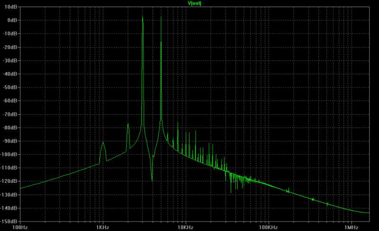This screenshot has height=231, width=379.
Task: Click the -120dB axis label
Action: tap(9, 181)
